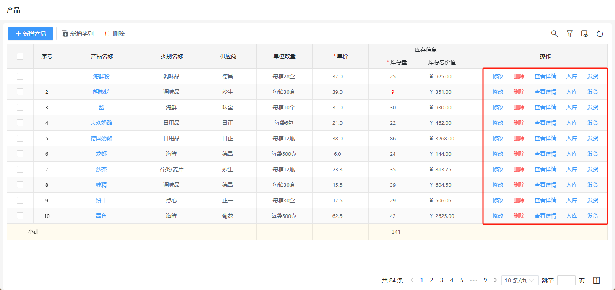Click 查看详情 for the 龙虾 row

pos(545,154)
